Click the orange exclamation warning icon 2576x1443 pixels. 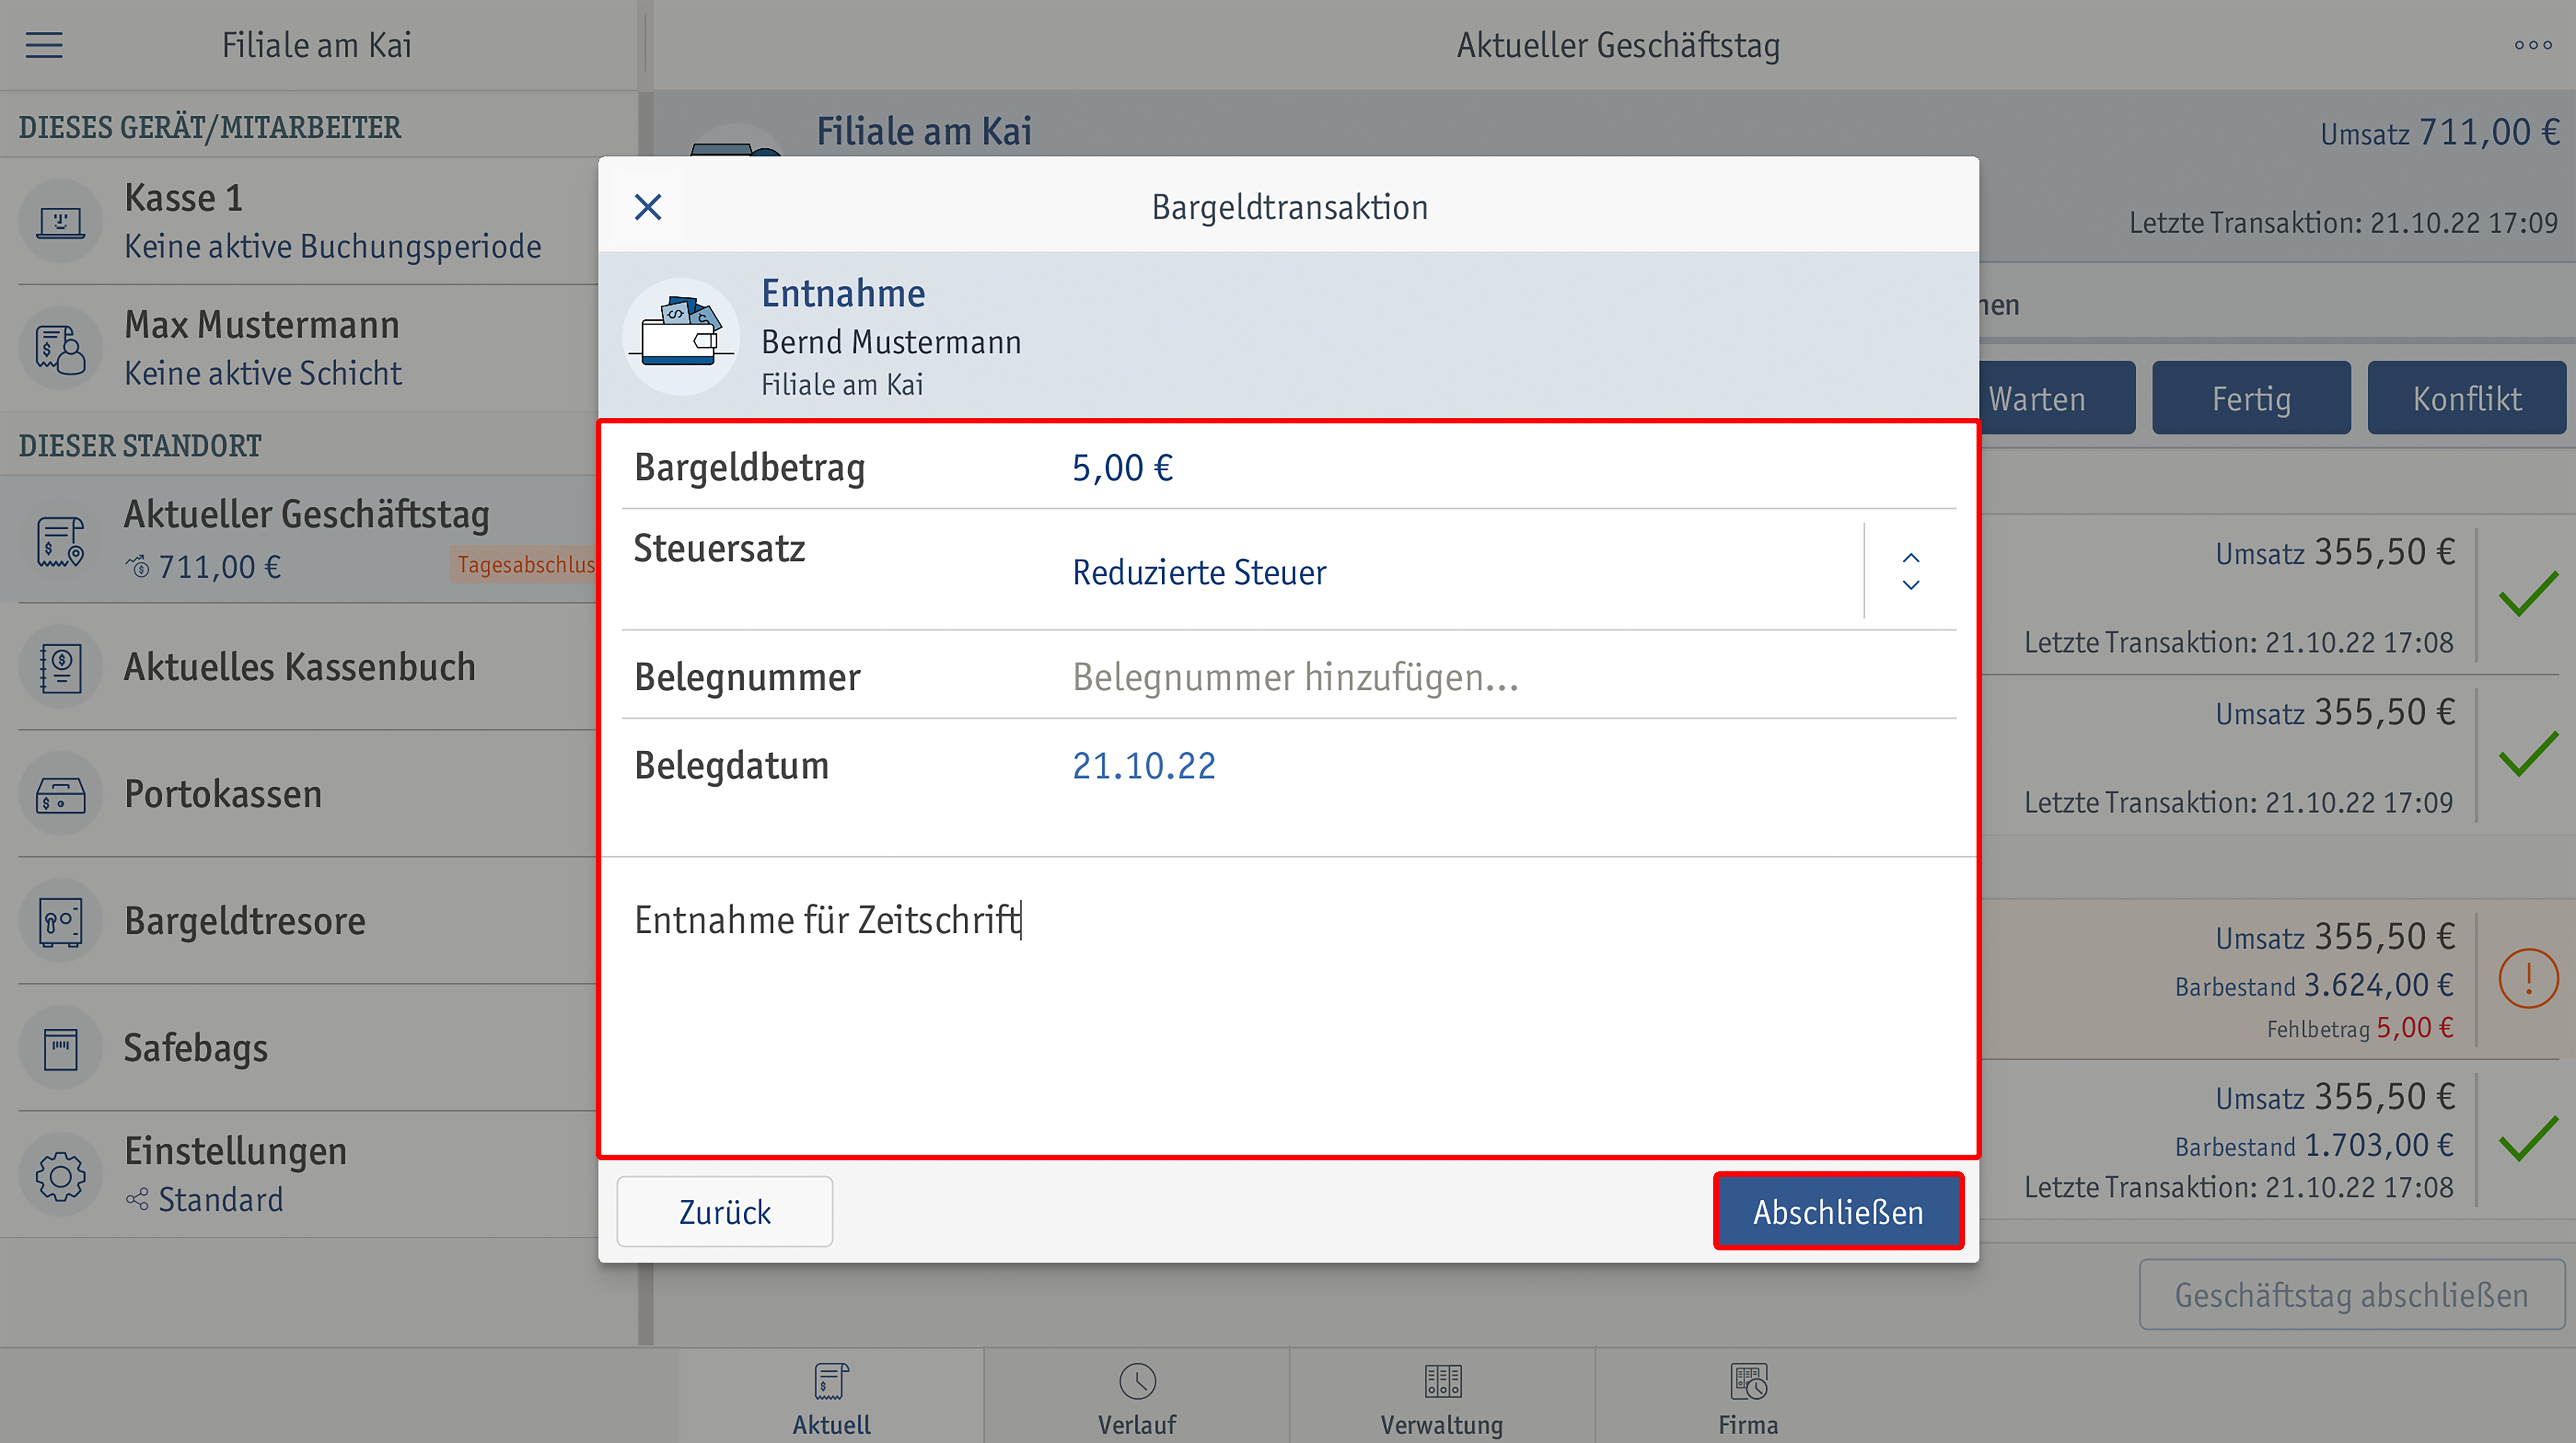click(x=2528, y=978)
